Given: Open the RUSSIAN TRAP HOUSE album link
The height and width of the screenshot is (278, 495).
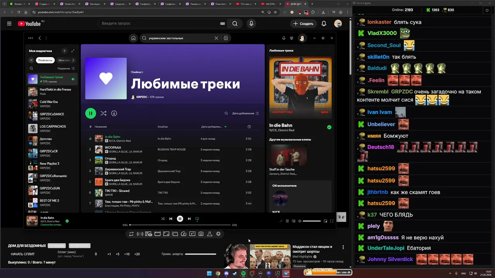Looking at the screenshot, I should click(x=172, y=149).
